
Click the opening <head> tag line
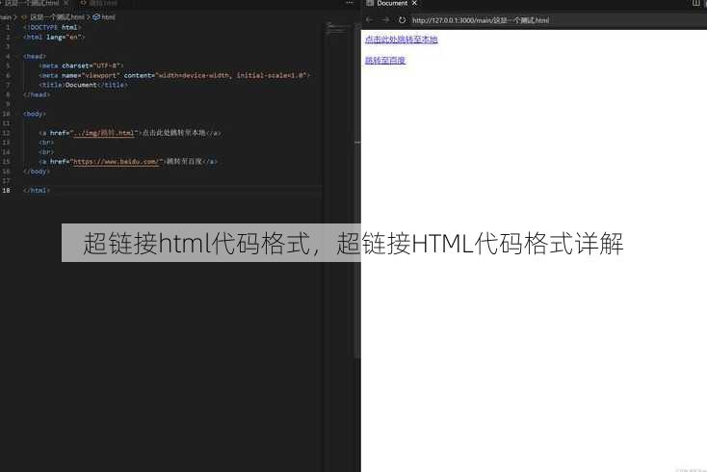(35, 57)
